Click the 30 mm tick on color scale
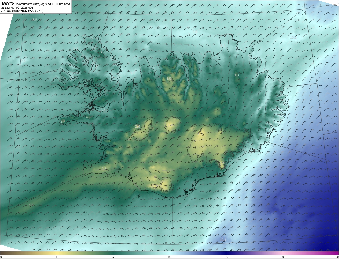Screen dimensions: 339x259 282,257
